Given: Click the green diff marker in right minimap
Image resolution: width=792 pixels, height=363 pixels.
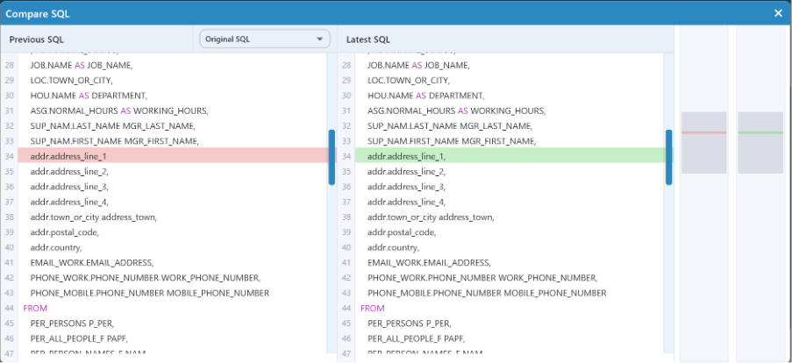Looking at the screenshot, I should point(760,132).
